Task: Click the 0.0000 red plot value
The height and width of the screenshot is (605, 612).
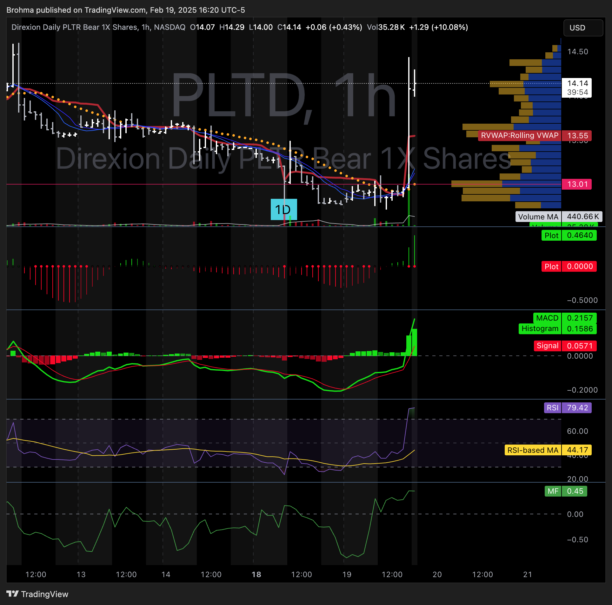Action: (x=580, y=266)
